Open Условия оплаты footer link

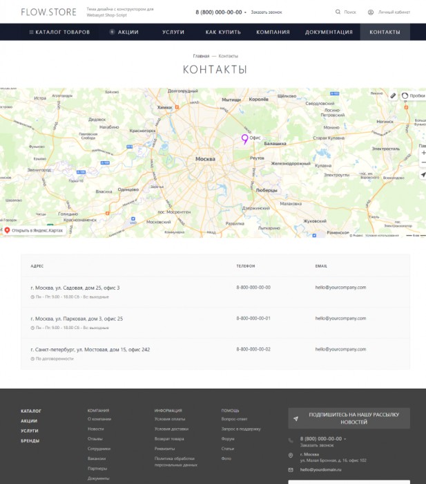click(x=170, y=419)
